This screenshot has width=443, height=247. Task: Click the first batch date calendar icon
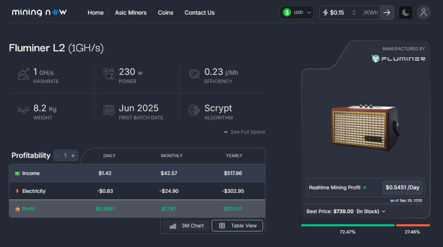pos(109,110)
